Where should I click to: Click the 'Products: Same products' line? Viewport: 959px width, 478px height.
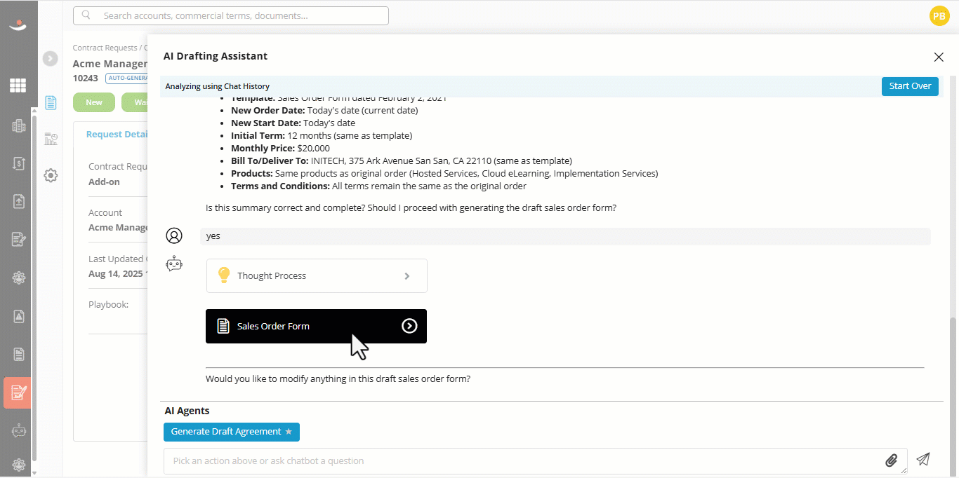click(444, 174)
